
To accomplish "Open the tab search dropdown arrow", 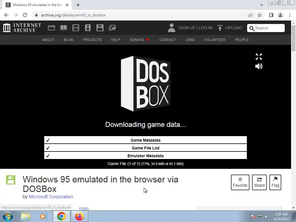I will [x=261, y=5].
